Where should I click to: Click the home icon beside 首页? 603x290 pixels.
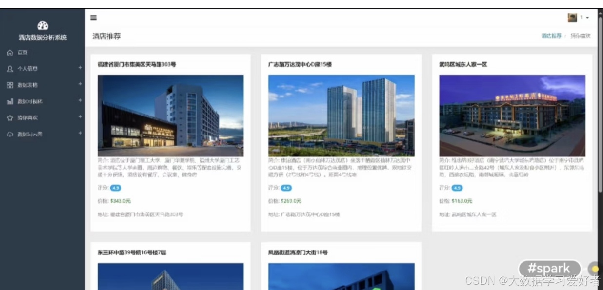pos(10,53)
